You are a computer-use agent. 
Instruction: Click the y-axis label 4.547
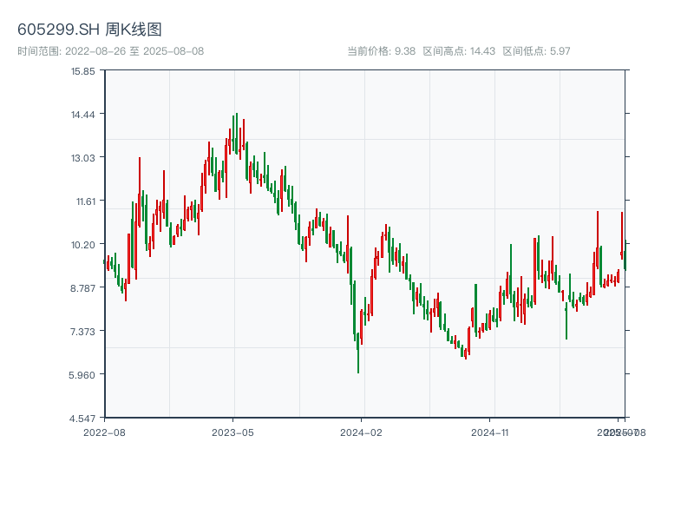pos(82,419)
